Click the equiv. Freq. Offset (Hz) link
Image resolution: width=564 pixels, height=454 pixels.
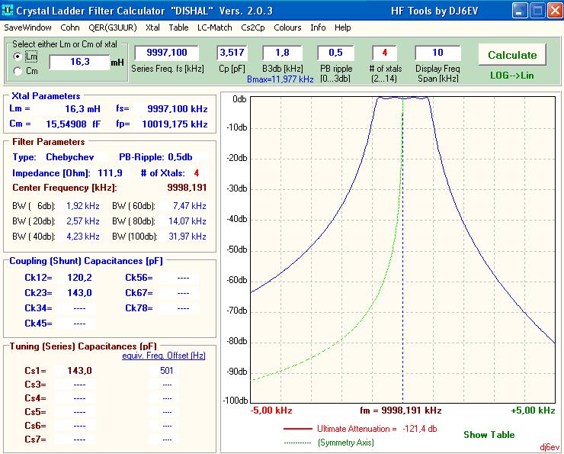pos(164,356)
